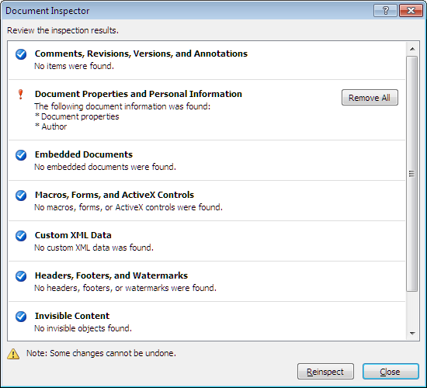
Task: Reinspect the document
Action: click(325, 372)
